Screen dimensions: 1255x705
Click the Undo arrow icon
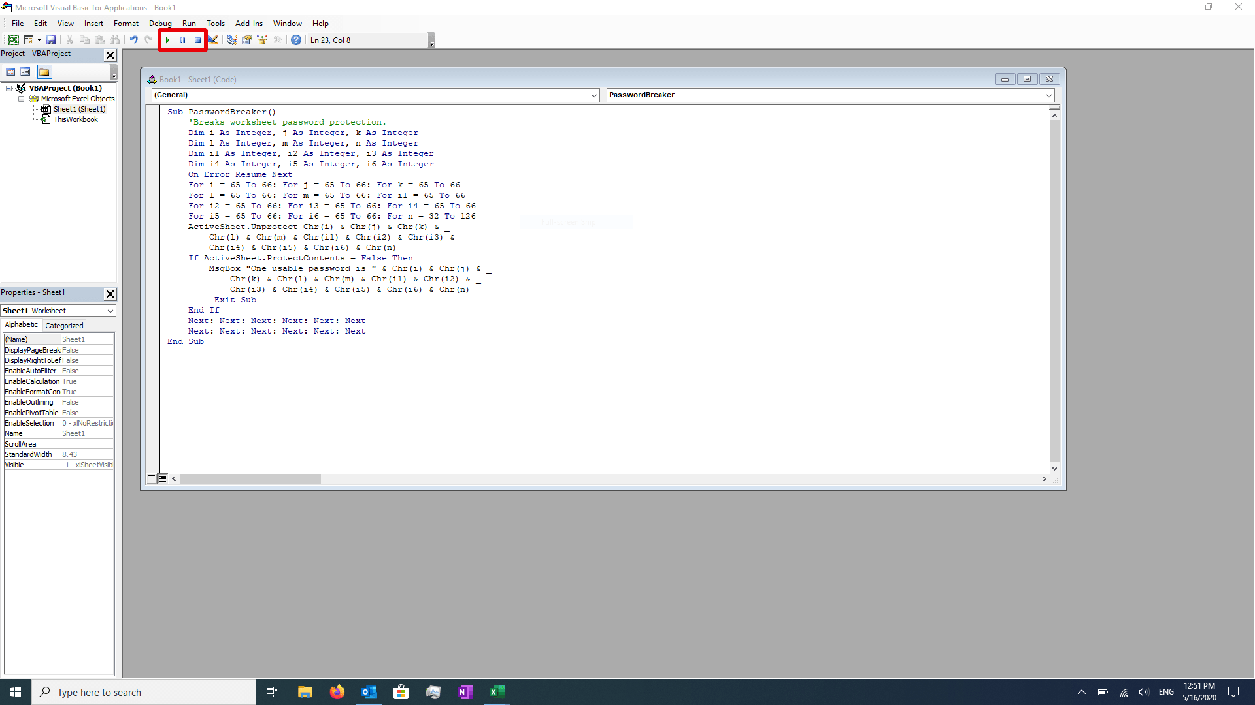(133, 40)
